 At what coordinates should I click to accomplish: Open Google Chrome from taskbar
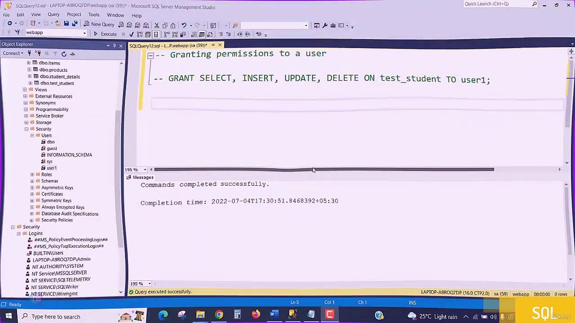coord(219,316)
